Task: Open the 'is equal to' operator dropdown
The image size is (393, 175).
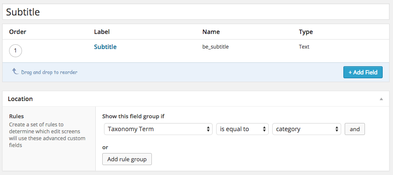Action: click(x=242, y=129)
